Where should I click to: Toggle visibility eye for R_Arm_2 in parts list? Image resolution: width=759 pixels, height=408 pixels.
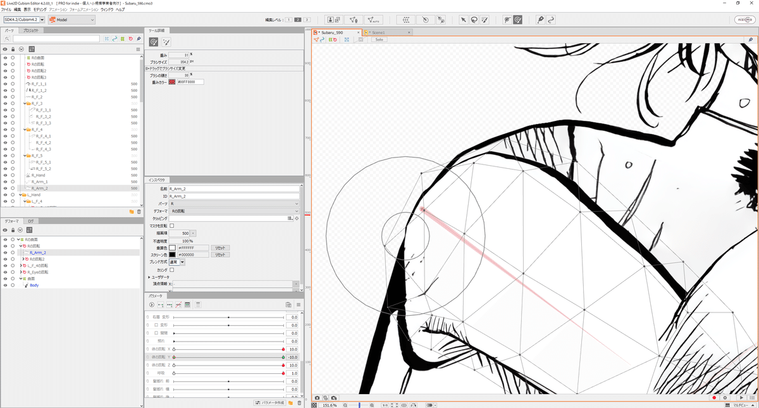(x=5, y=189)
